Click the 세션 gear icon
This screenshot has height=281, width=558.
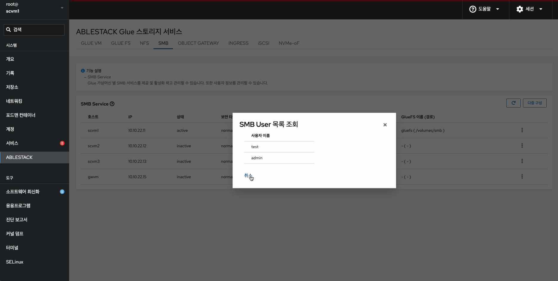click(520, 9)
